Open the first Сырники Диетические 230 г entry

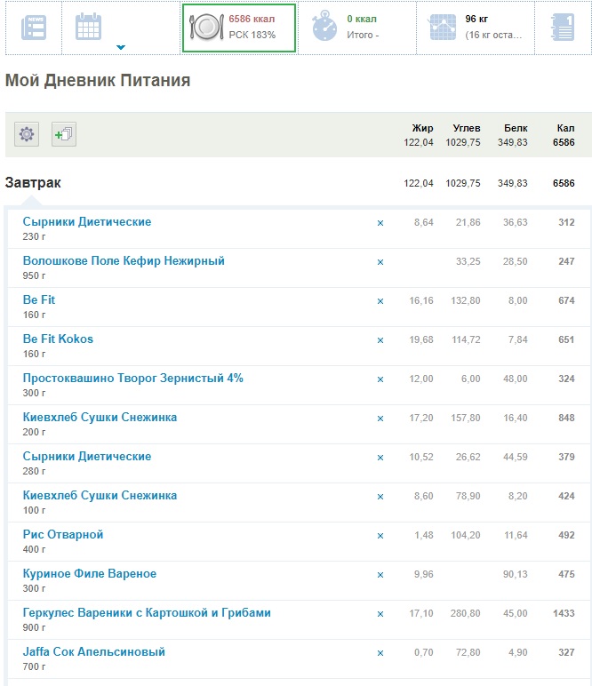coord(87,222)
